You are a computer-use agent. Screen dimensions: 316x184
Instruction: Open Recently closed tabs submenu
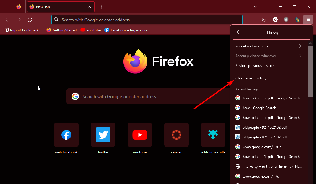[x=269, y=46]
